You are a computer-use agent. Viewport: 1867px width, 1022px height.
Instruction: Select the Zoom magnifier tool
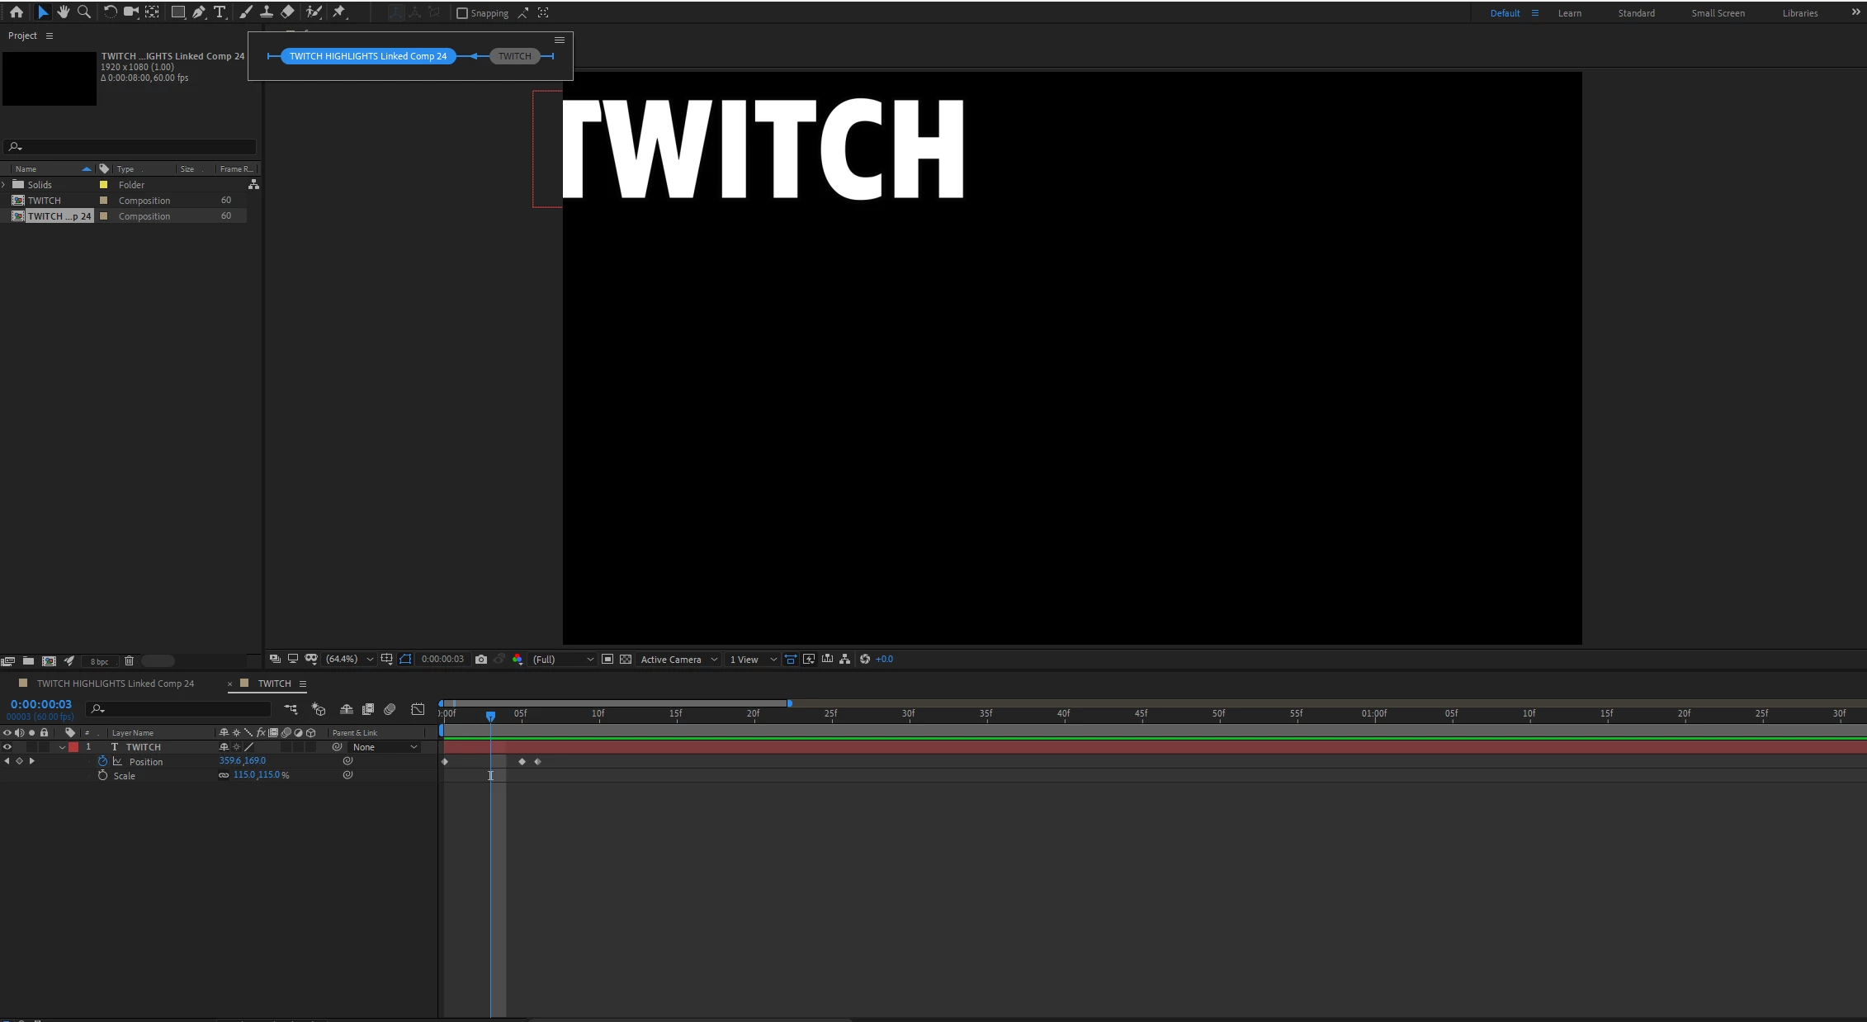[84, 12]
